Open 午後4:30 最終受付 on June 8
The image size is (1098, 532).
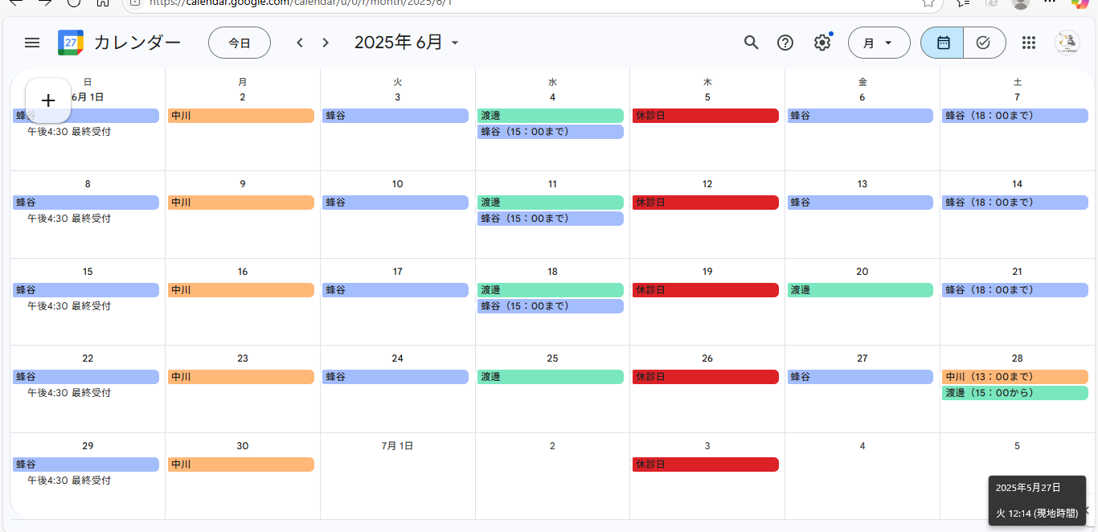[86, 219]
